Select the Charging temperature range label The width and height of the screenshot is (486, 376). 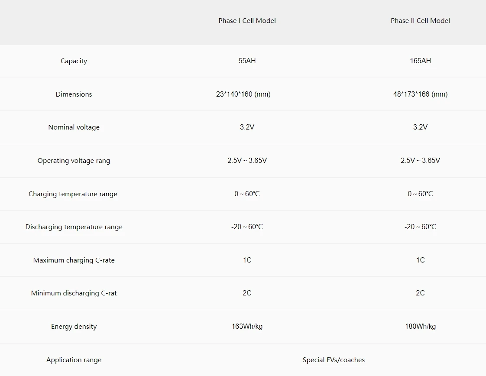(x=73, y=194)
